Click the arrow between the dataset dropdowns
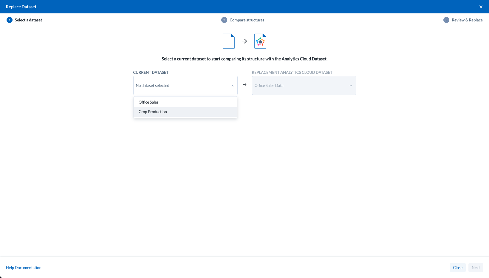 245,85
